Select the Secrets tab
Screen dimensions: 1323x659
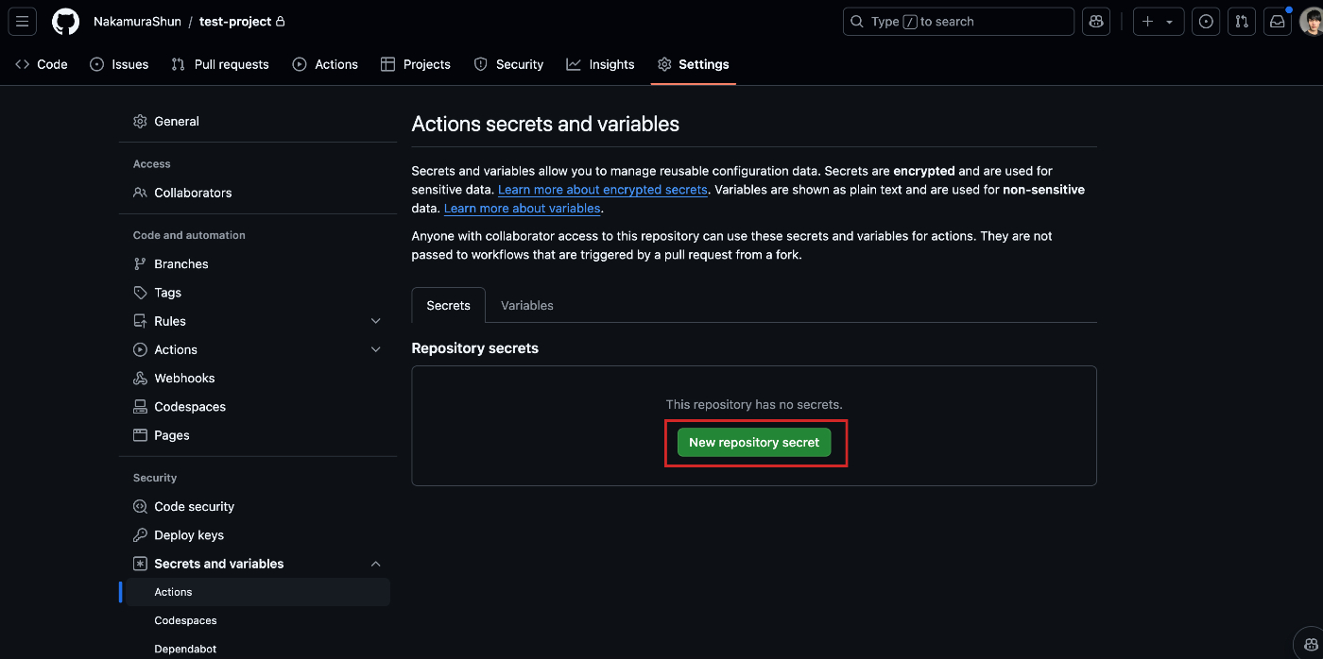(x=448, y=305)
